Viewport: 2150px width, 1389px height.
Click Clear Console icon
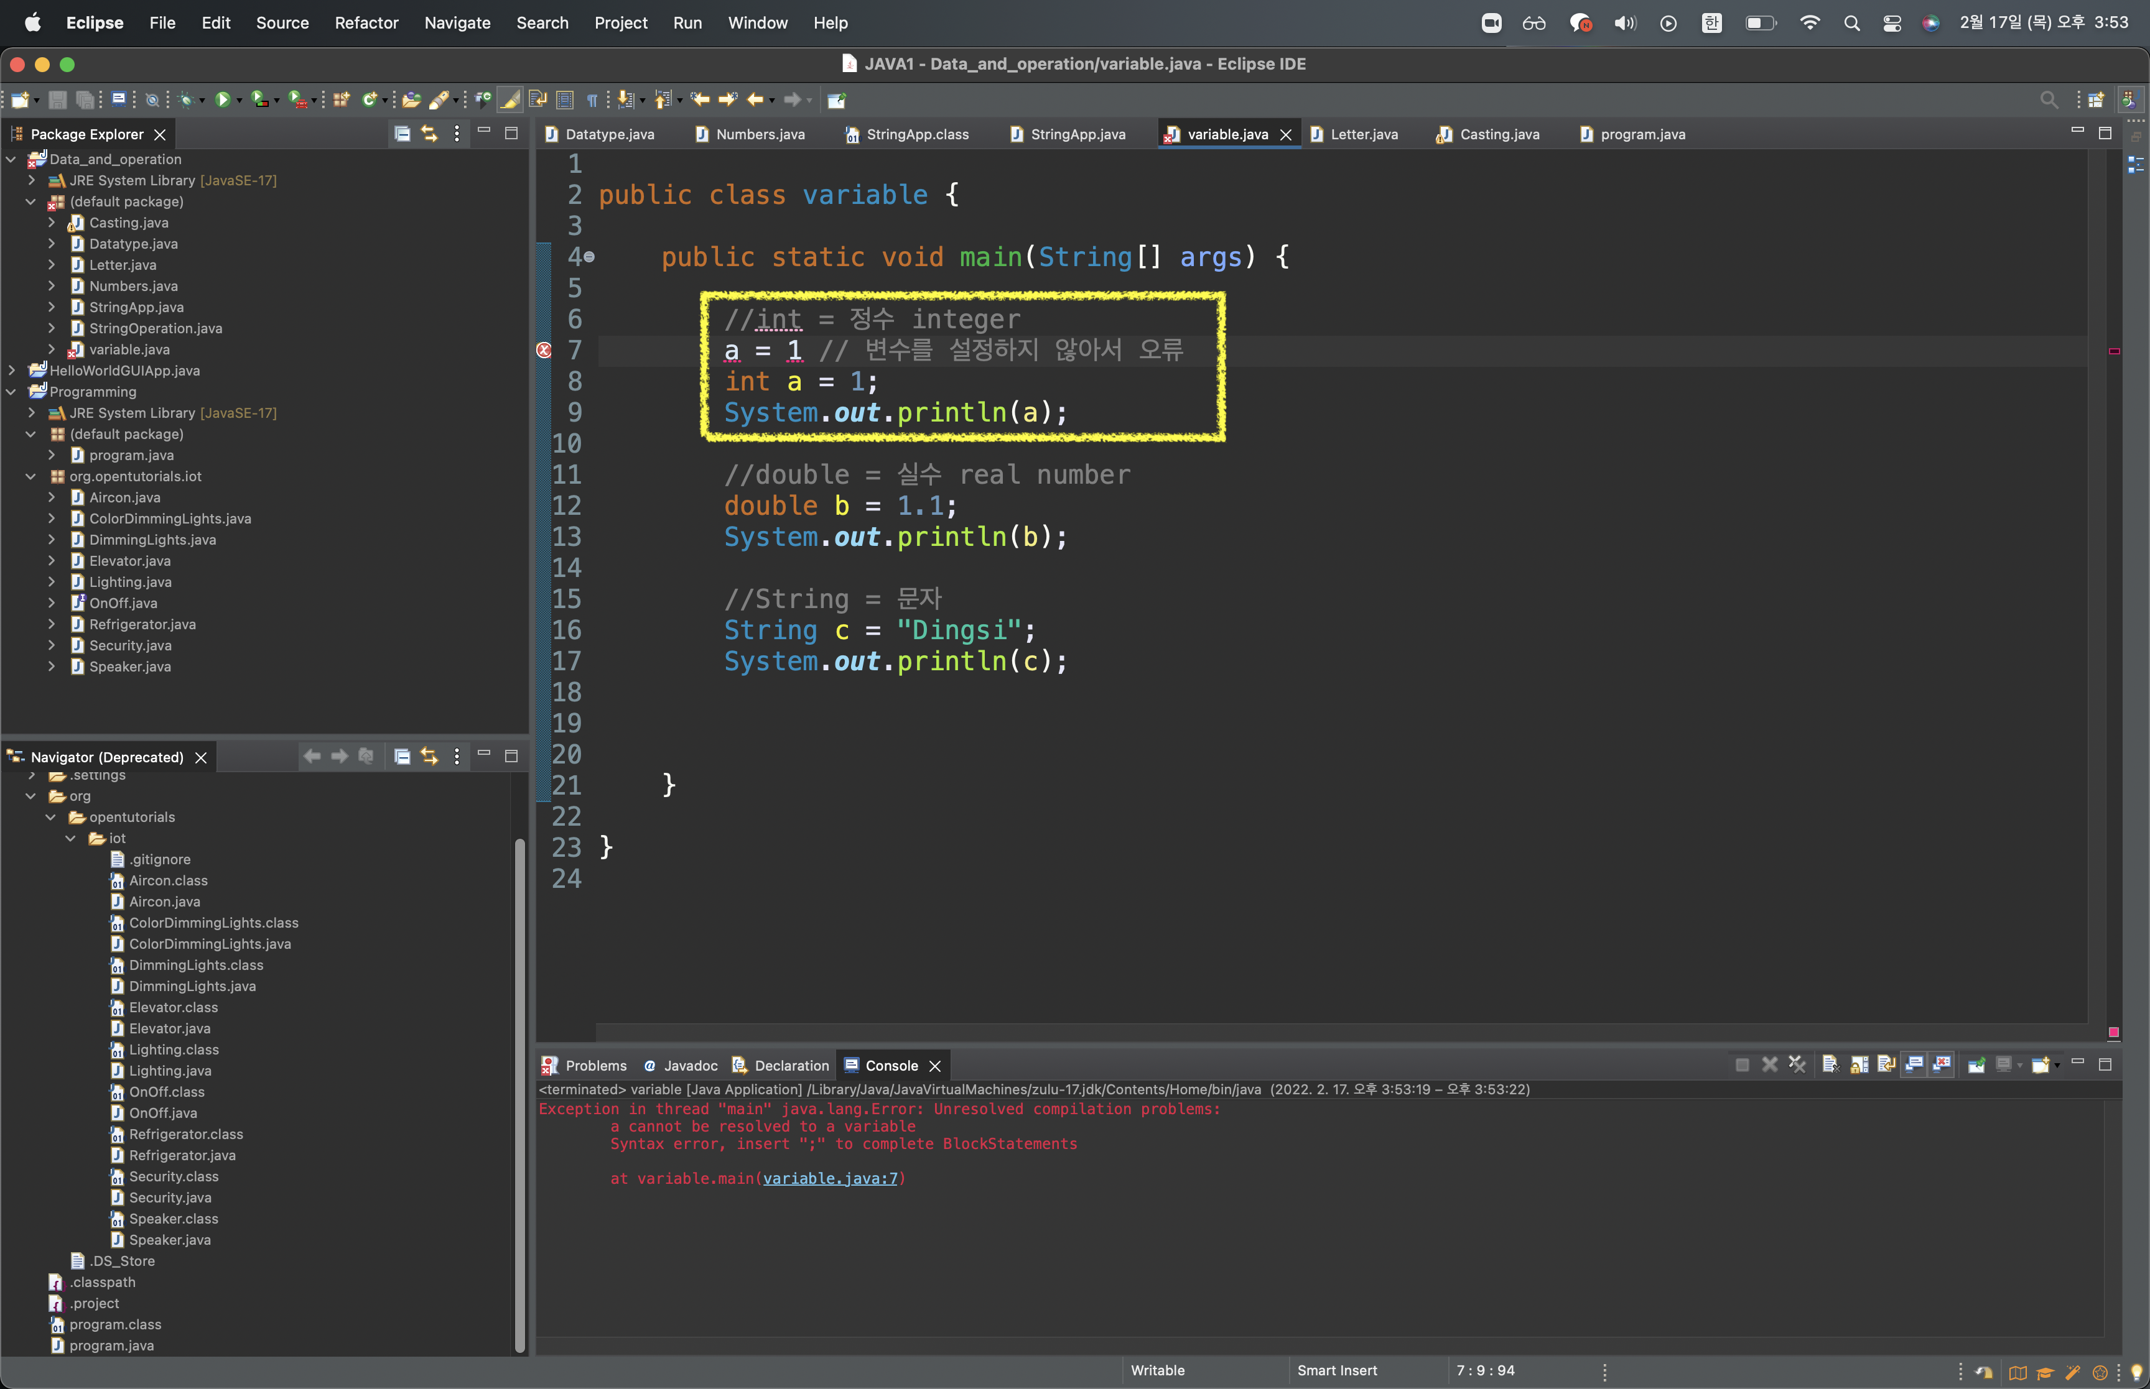point(1831,1065)
